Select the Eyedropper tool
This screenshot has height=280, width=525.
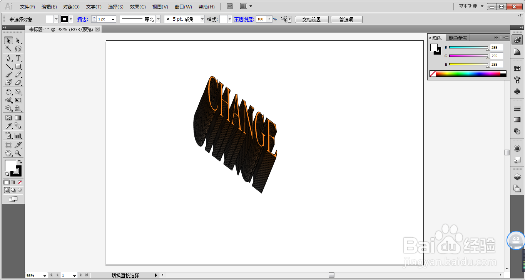coord(8,126)
